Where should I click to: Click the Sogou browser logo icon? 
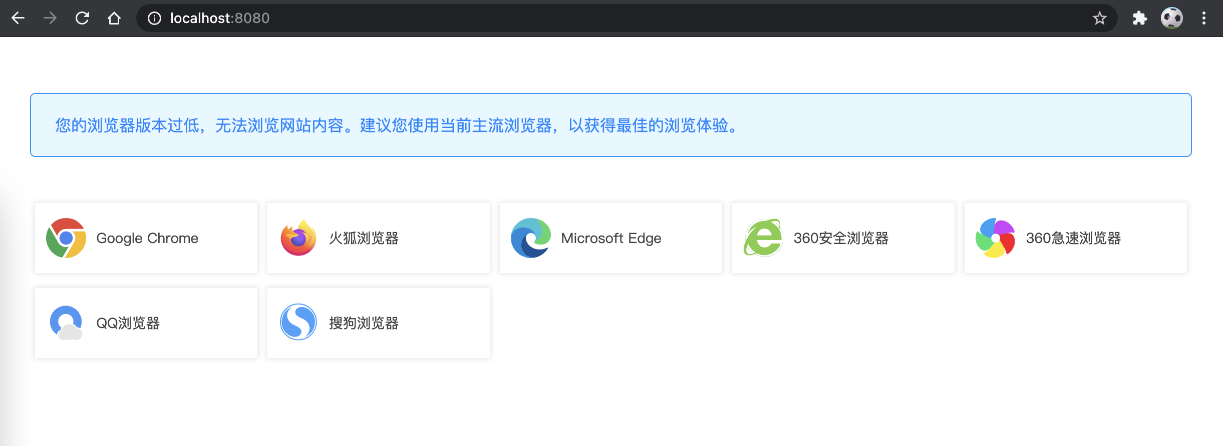pyautogui.click(x=298, y=322)
